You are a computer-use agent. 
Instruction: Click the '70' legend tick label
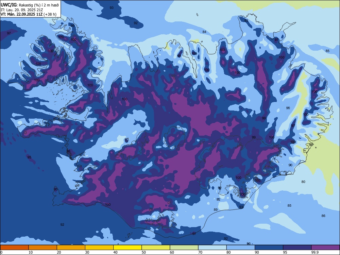point(200,252)
